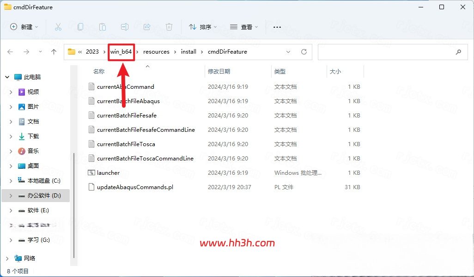This screenshot has width=474, height=277.
Task: Sort by 大小 column header
Action: pos(335,71)
